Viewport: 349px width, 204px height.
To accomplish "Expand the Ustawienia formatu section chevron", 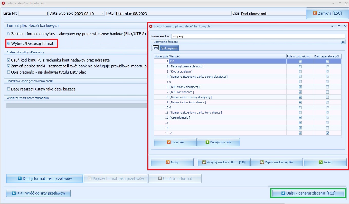I will [343, 42].
